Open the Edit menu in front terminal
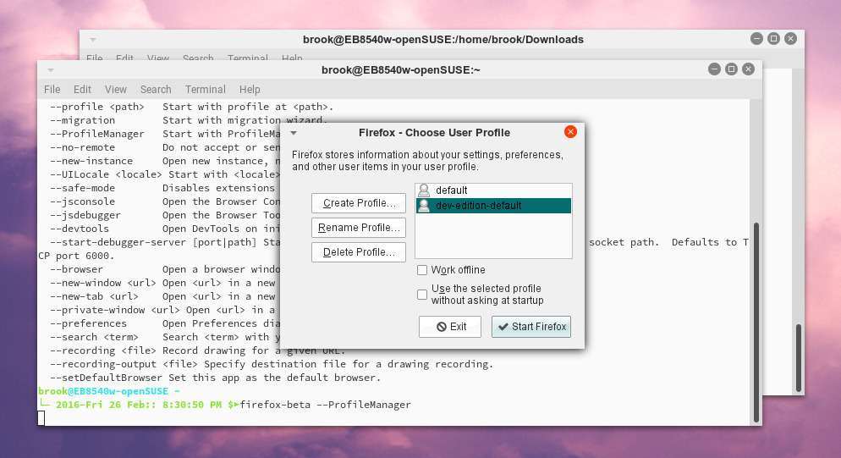The height and width of the screenshot is (458, 841). [82, 90]
